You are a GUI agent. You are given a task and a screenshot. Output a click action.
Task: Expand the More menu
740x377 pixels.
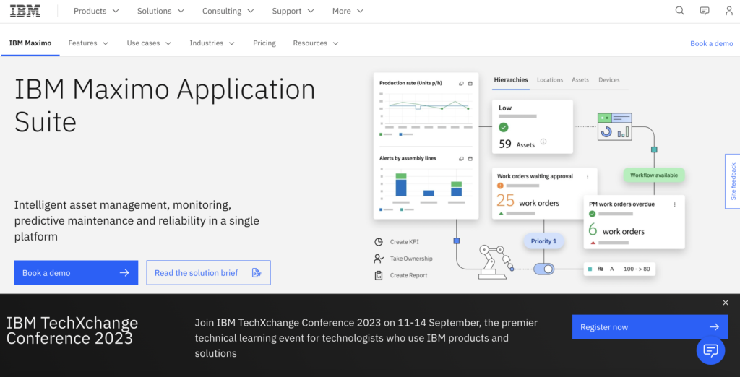tap(348, 11)
